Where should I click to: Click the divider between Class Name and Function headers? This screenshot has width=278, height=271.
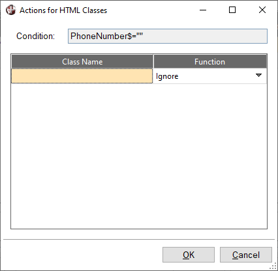tap(153, 62)
